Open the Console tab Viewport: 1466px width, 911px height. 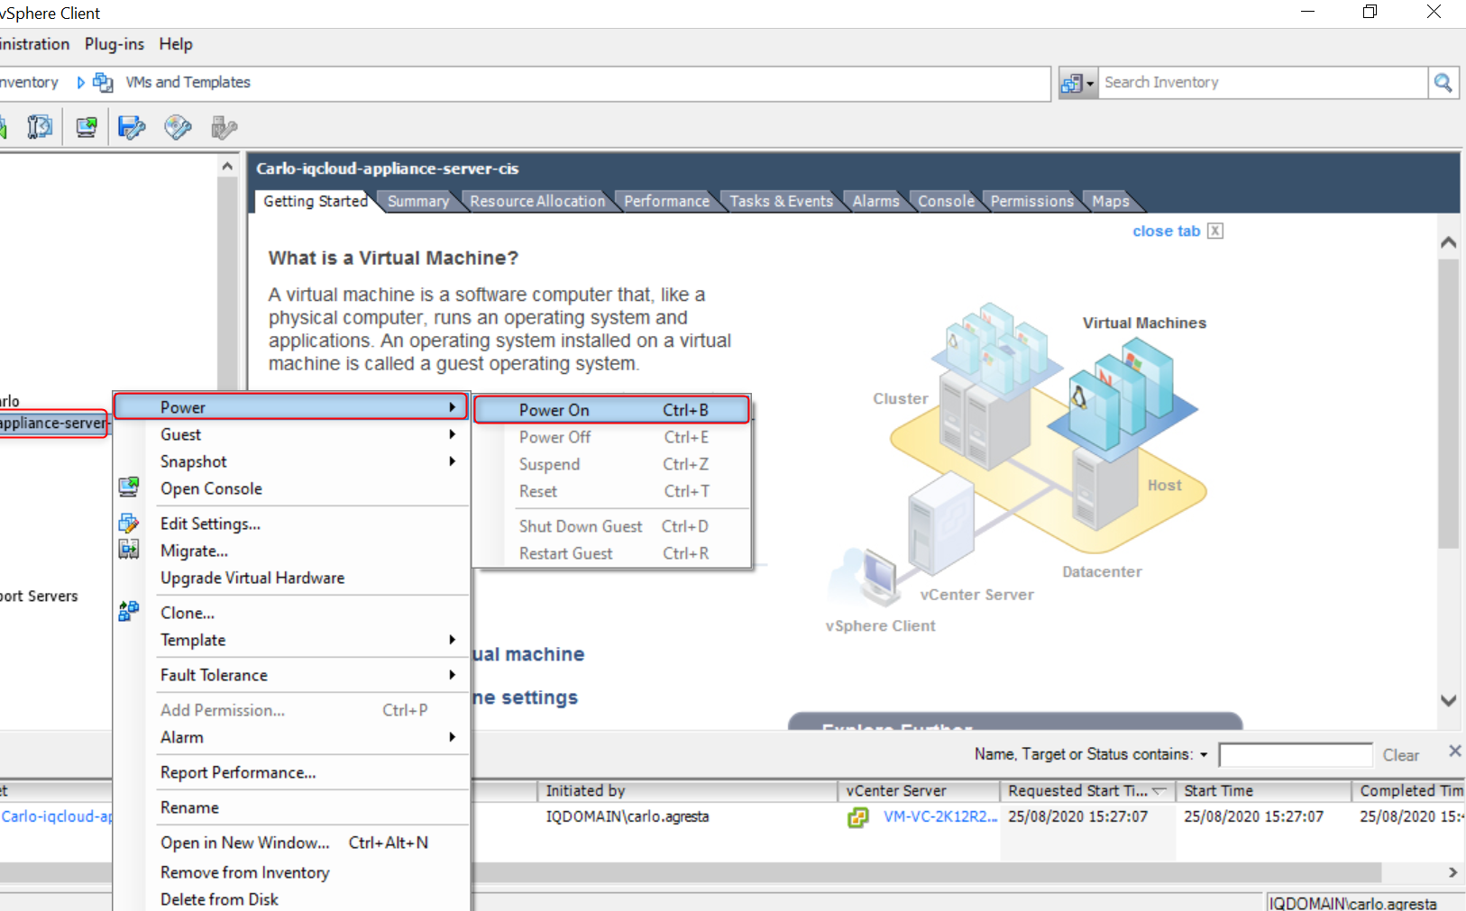(946, 201)
